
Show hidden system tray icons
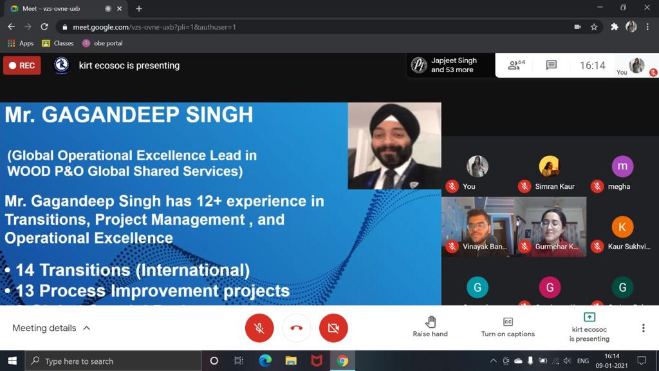pyautogui.click(x=493, y=361)
